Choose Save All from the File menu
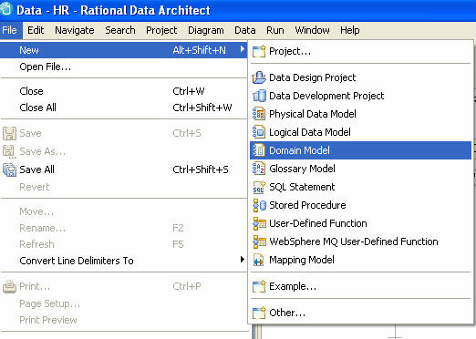The height and width of the screenshot is (339, 476). coord(124,169)
